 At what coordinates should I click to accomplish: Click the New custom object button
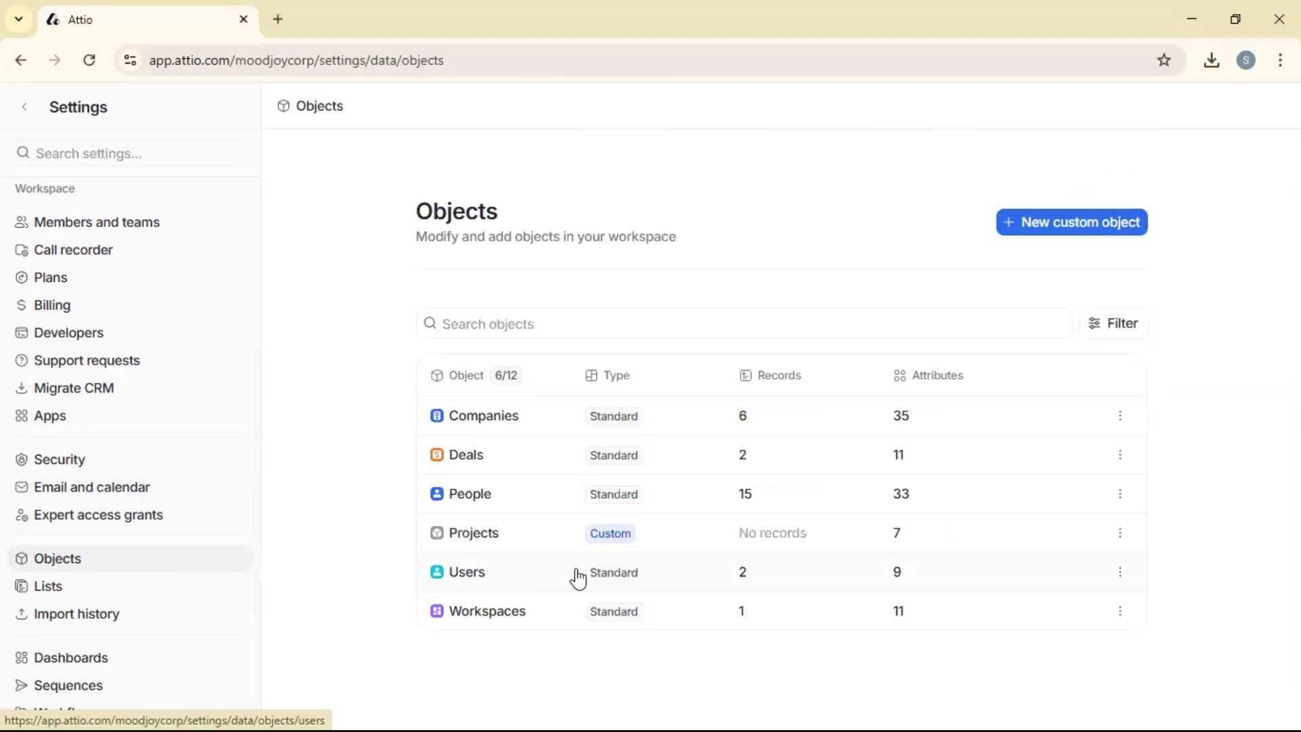tap(1072, 222)
